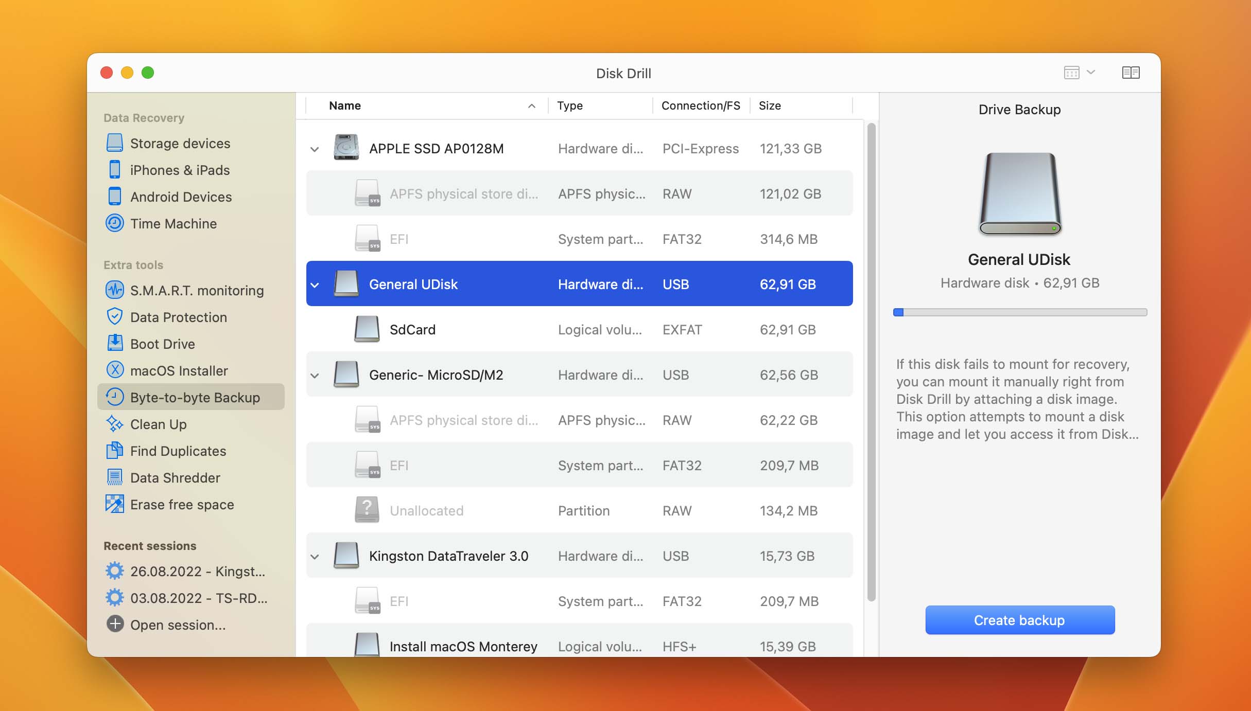Open the Clean Up sparkle icon
The image size is (1251, 711).
pyautogui.click(x=115, y=423)
